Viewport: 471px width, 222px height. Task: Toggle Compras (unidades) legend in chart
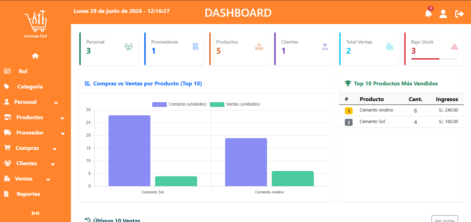coord(180,104)
